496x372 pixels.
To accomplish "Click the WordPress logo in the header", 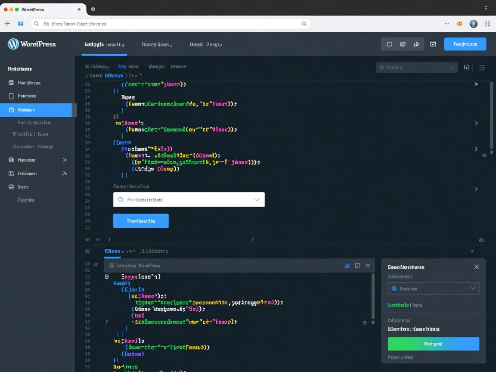I will [13, 44].
